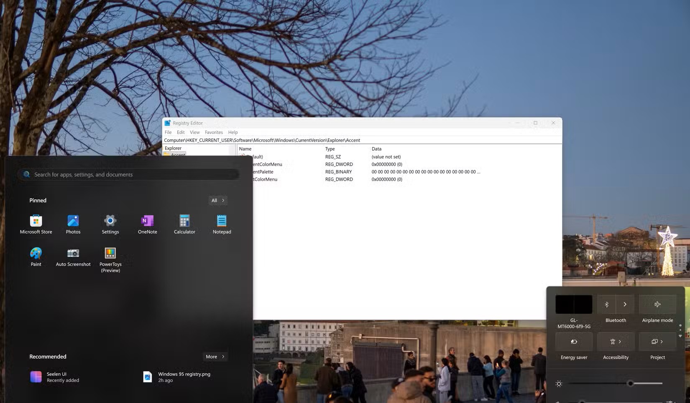Open the Edit menu in Registry Editor
This screenshot has height=403, width=690.
(180, 132)
